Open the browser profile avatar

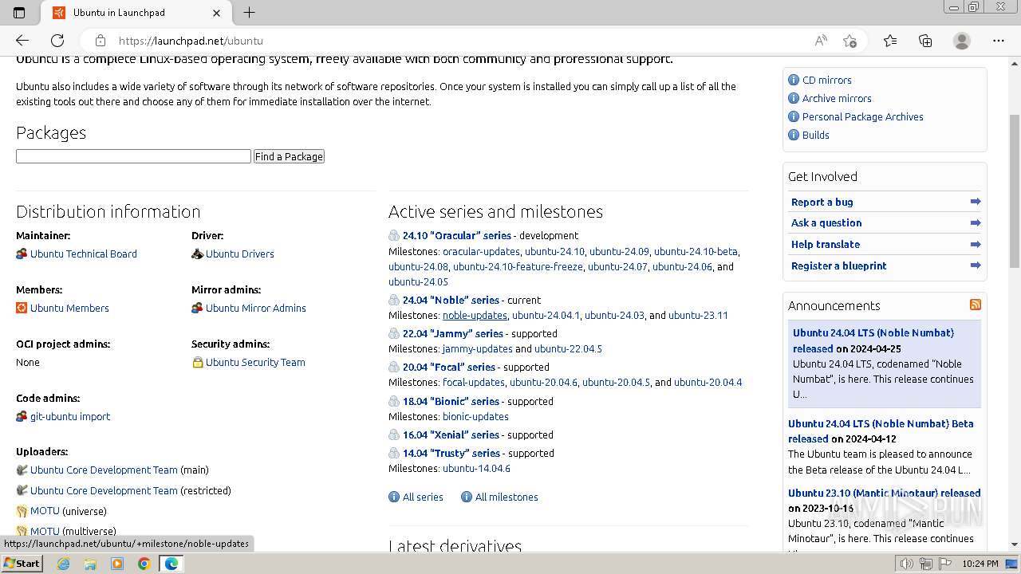962,41
